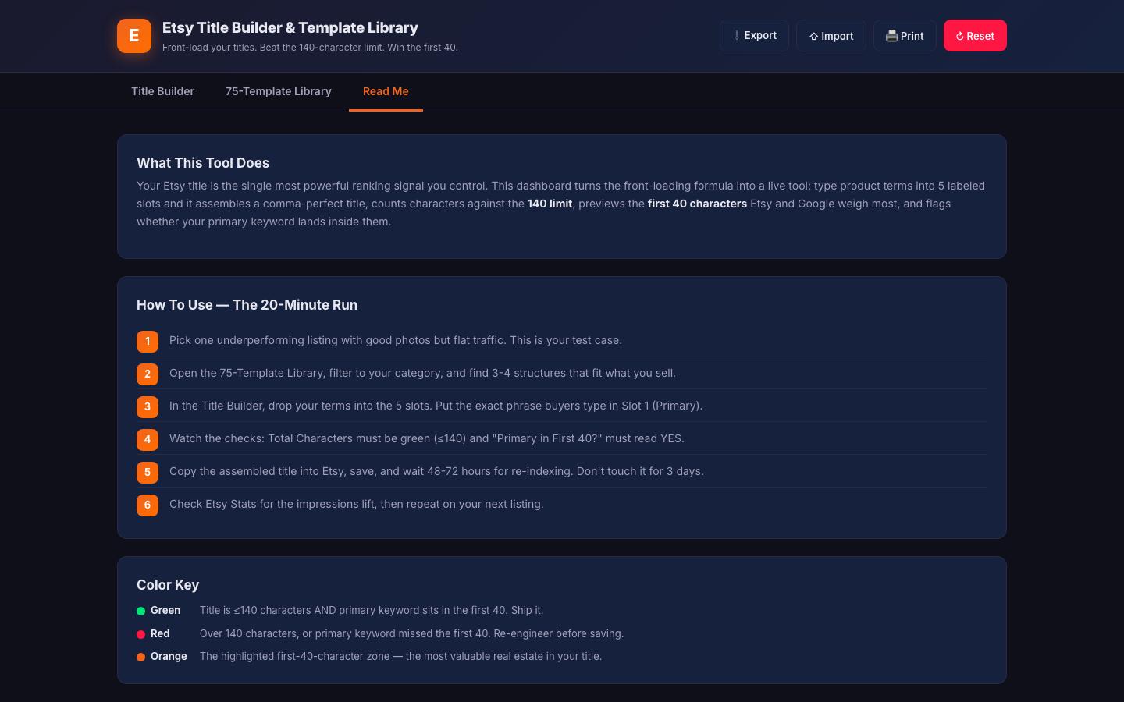Image resolution: width=1124 pixels, height=702 pixels.
Task: Click the "Front-load your titles" subtitle text
Action: (310, 48)
